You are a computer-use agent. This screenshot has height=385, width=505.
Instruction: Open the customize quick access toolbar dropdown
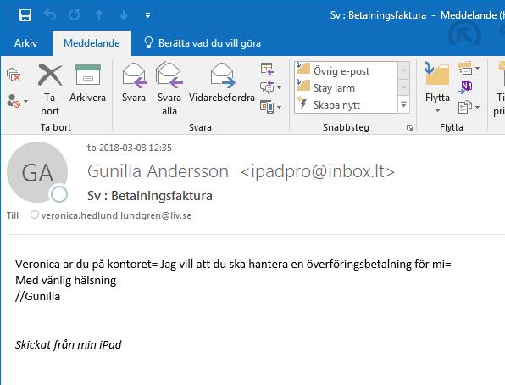click(x=147, y=15)
